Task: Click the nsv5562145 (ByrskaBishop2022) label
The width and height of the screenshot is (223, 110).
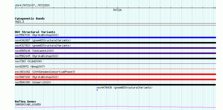Action: tap(37, 56)
